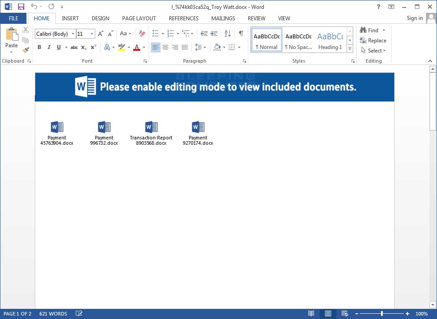The height and width of the screenshot is (319, 437).
Task: Save the document with the floppy icon
Action: [21, 7]
